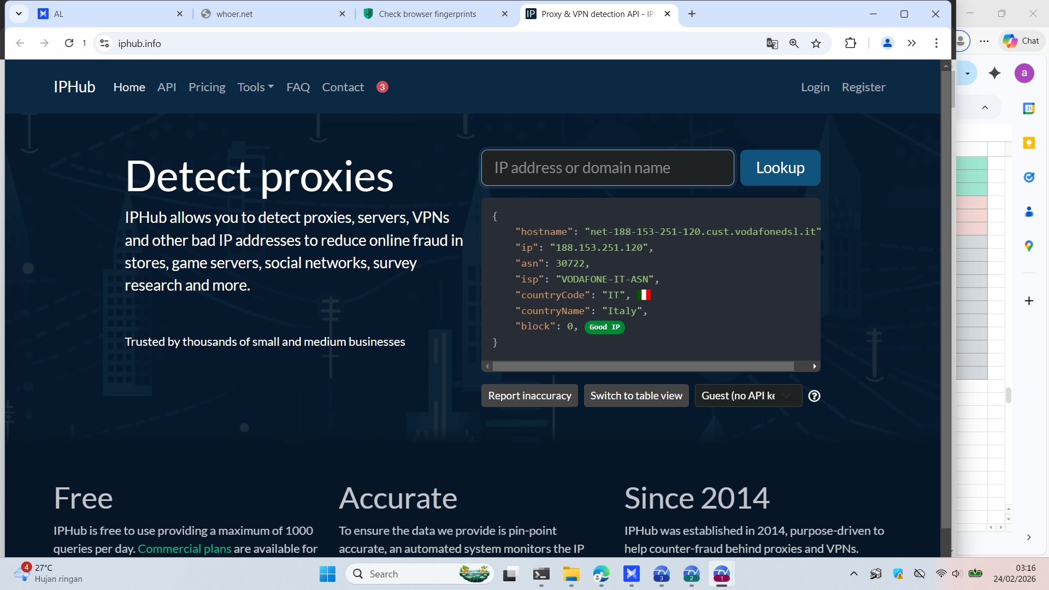Screen dimensions: 1049x590
Task: Click the JSON result horizontal scrollbar
Action: tap(643, 367)
